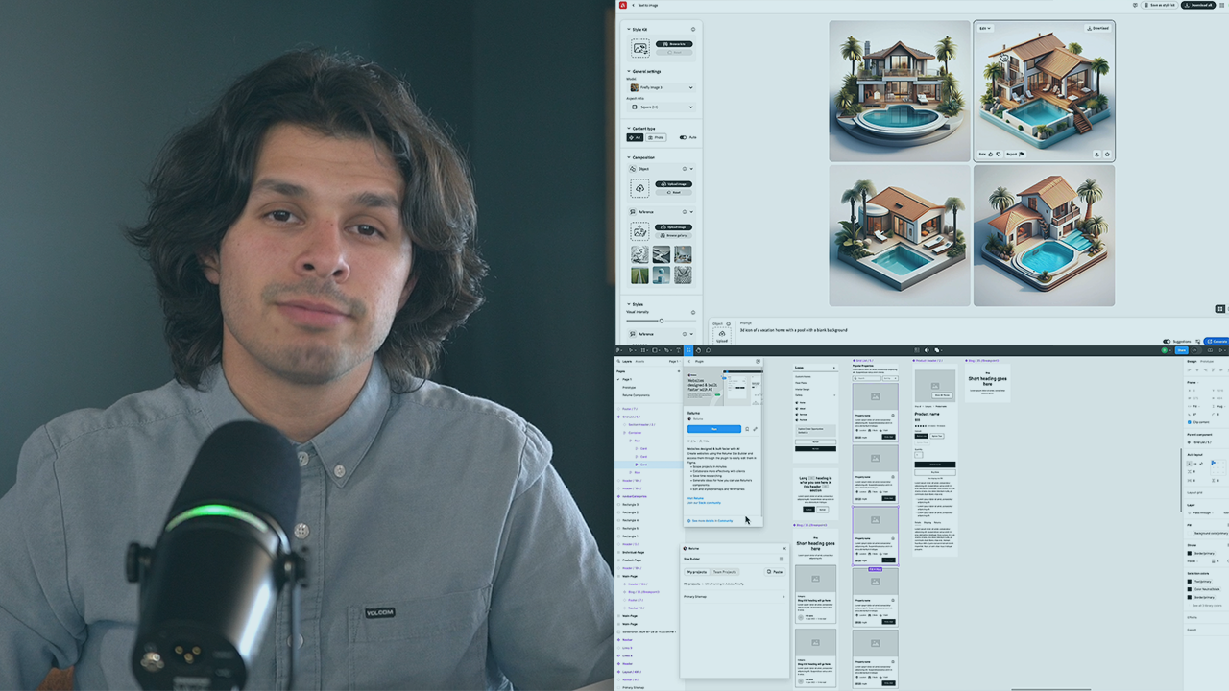Click the bookmark icon beside Run button
Viewport: 1229px width, 691px height.
[x=747, y=429]
